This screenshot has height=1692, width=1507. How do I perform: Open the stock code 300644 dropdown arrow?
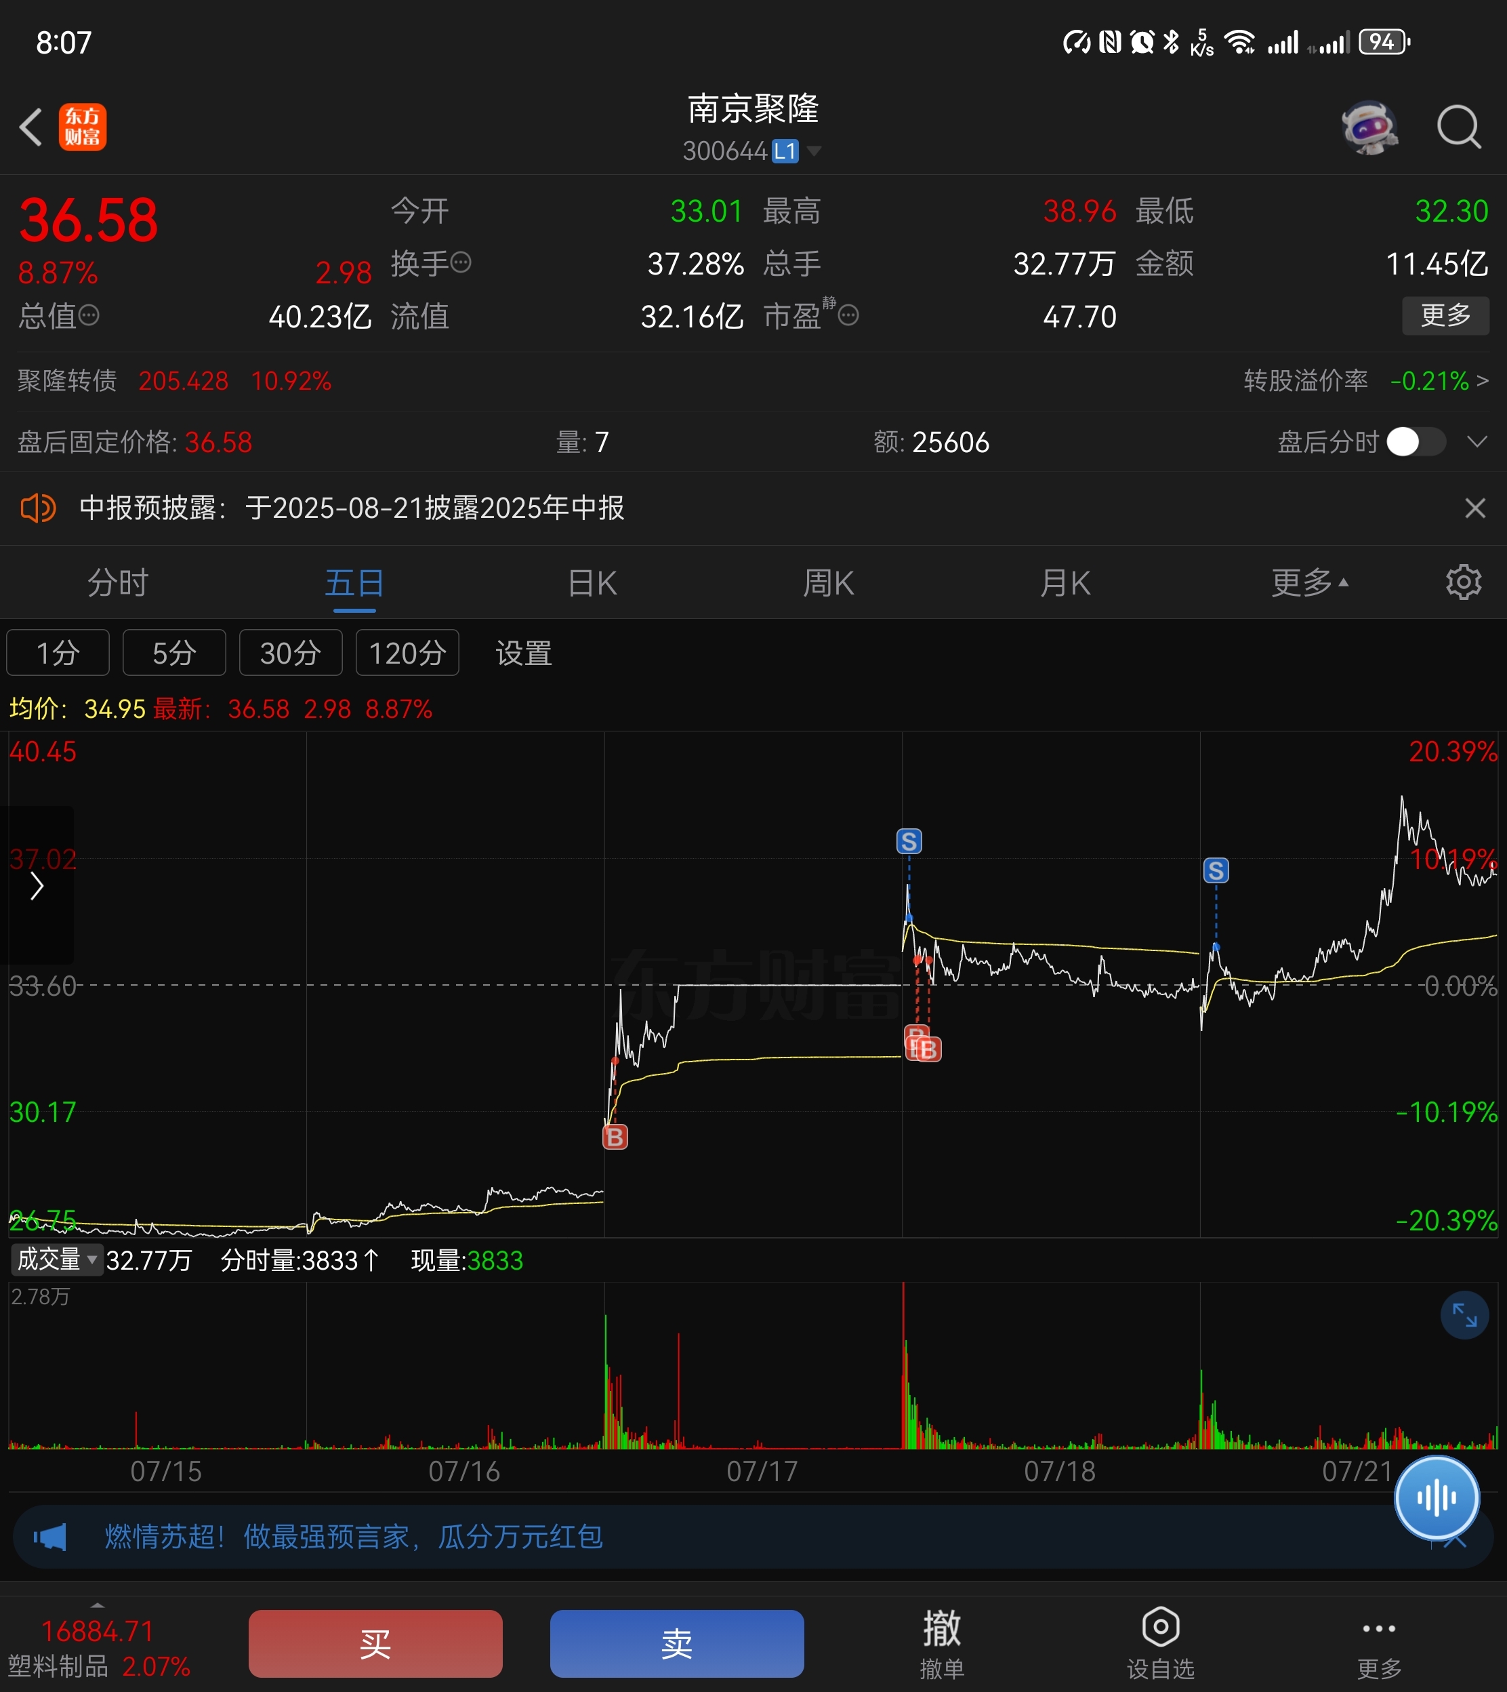pos(814,150)
